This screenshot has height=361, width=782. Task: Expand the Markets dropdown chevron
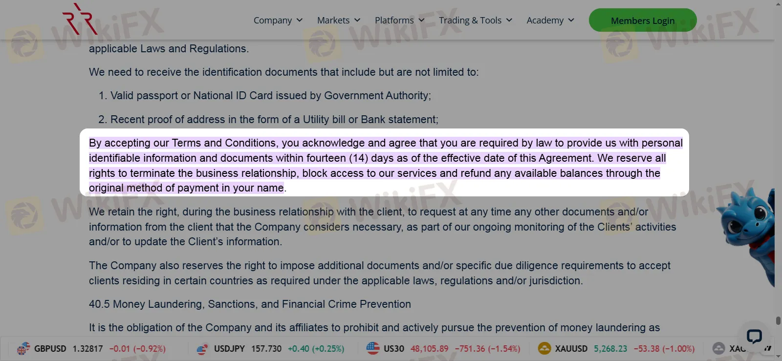(357, 20)
